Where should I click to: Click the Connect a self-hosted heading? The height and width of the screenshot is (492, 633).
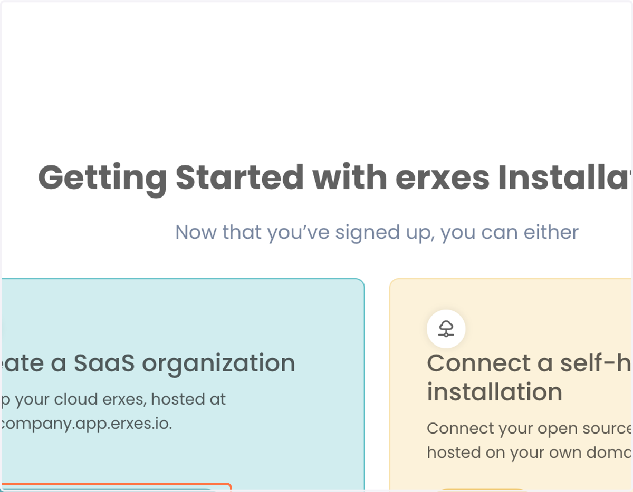click(530, 363)
